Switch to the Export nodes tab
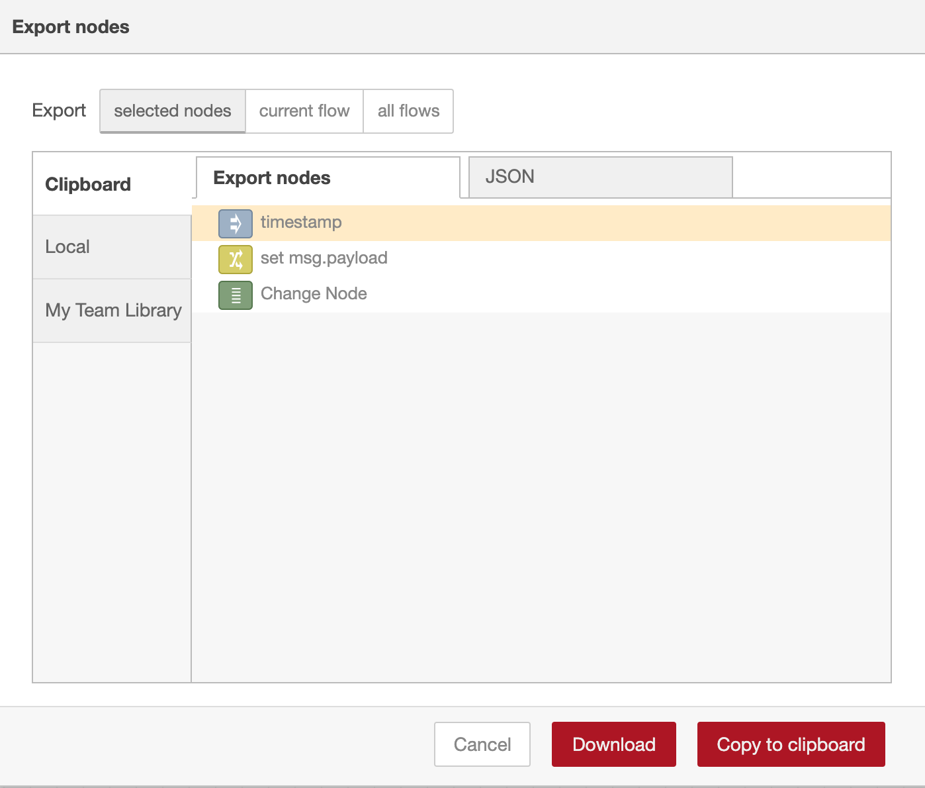The image size is (925, 788). (326, 177)
